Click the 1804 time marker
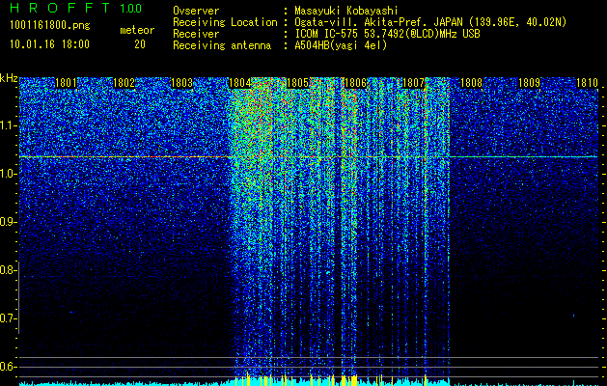The image size is (607, 386). pos(240,83)
